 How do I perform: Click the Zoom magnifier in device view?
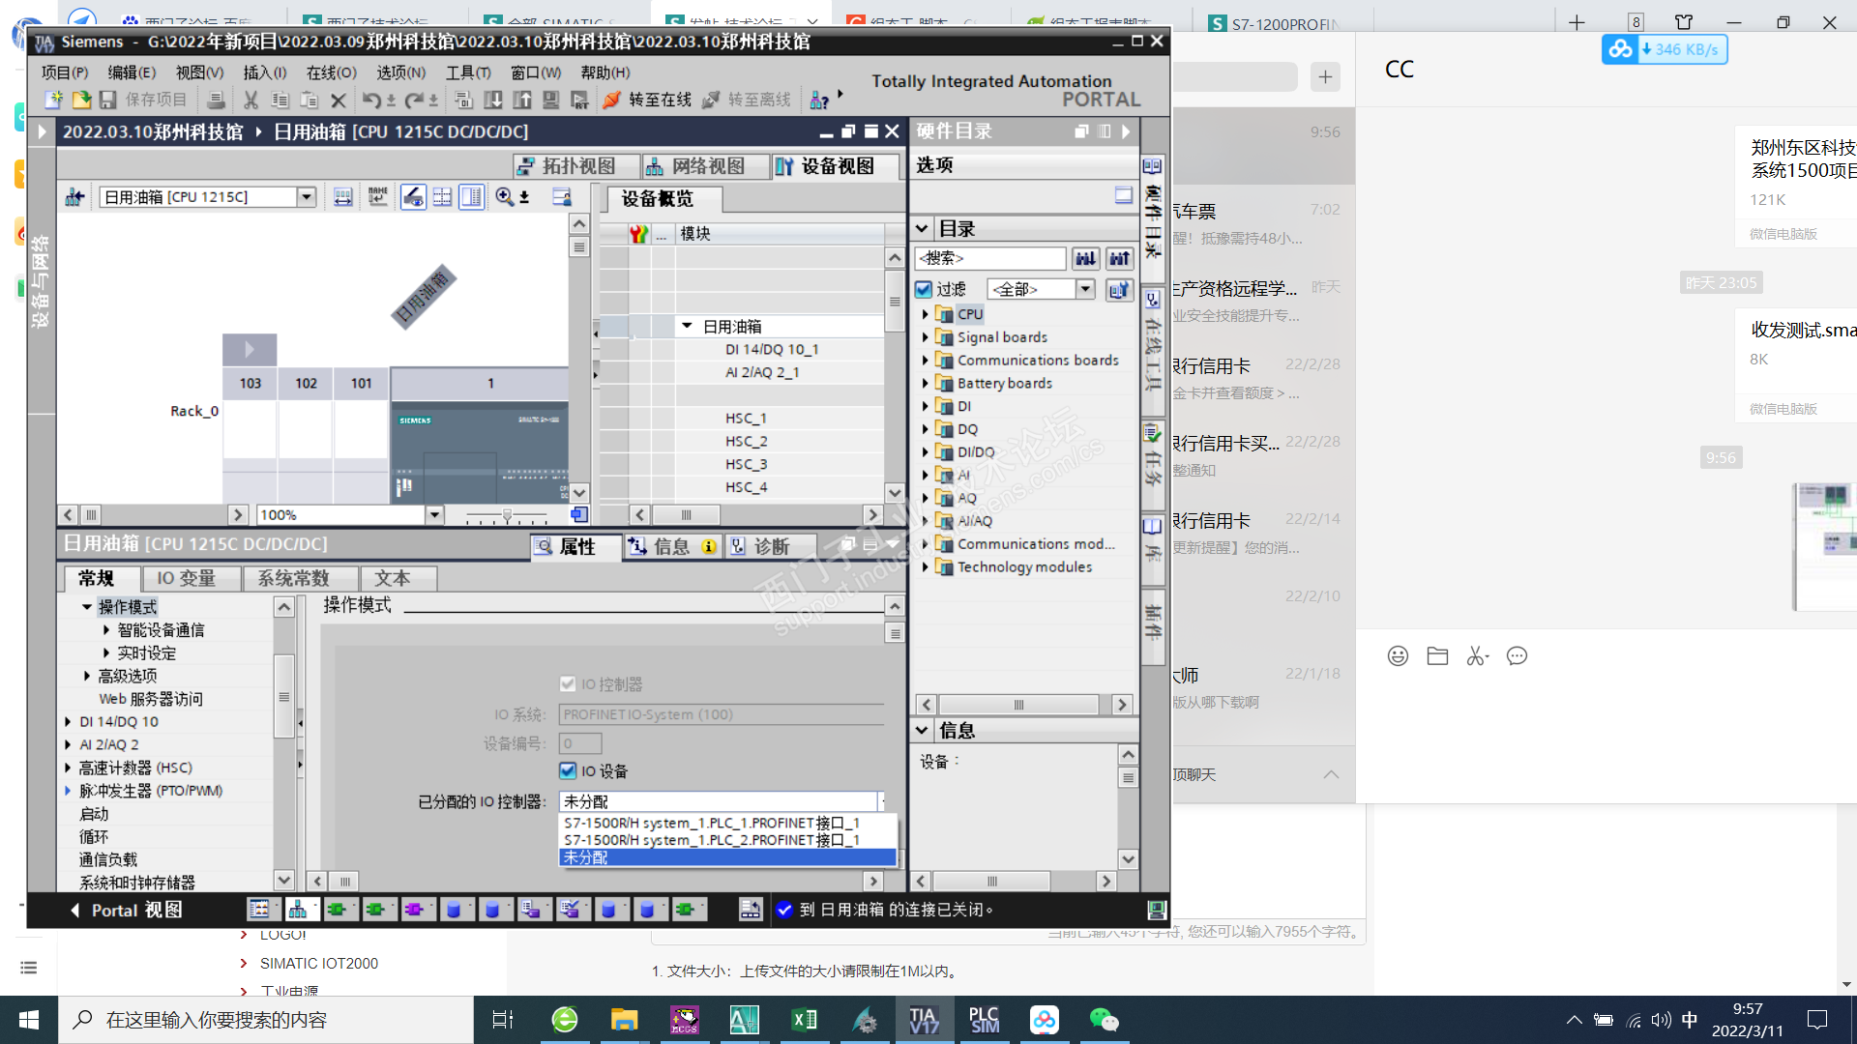(x=504, y=197)
